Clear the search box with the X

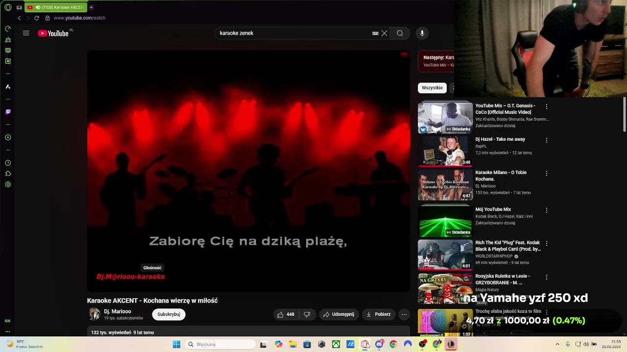[385, 33]
